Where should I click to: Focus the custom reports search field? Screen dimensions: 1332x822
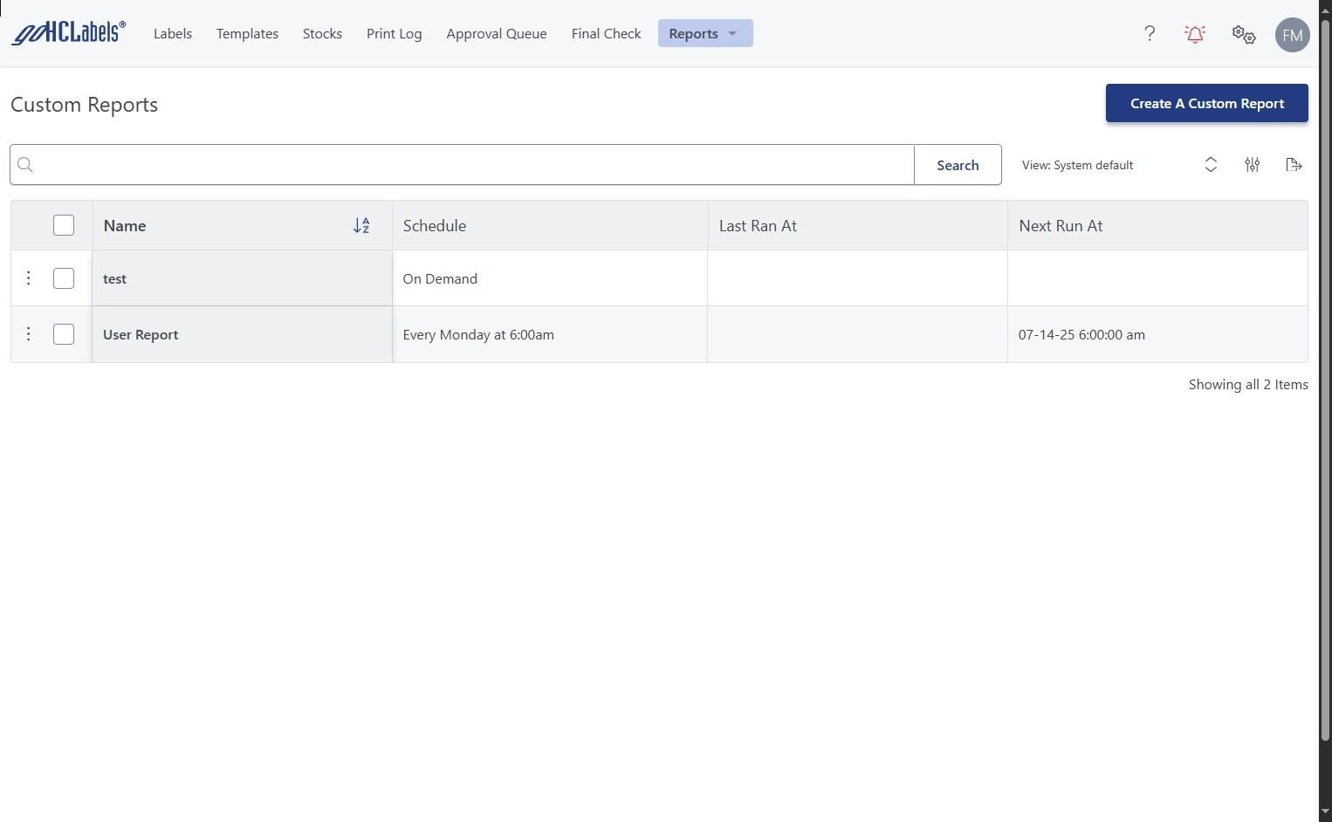tap(471, 165)
